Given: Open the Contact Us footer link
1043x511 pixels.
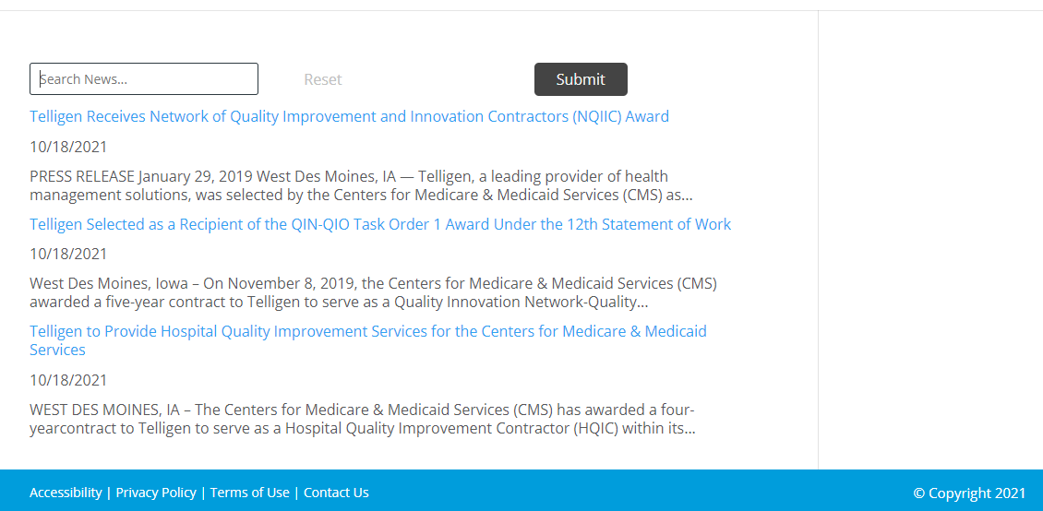Looking at the screenshot, I should coord(336,493).
